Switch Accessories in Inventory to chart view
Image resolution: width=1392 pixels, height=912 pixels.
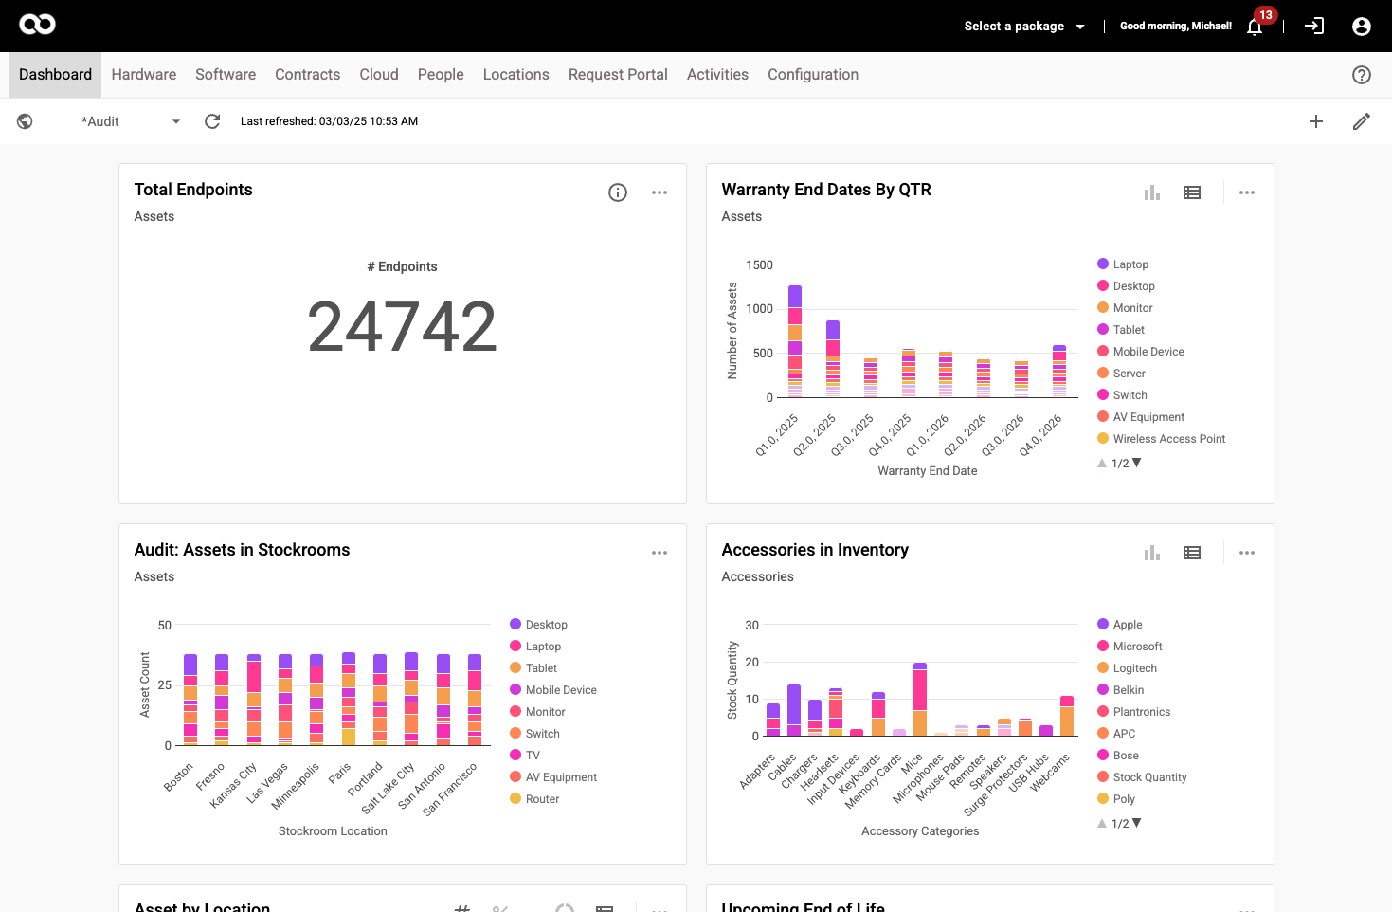pyautogui.click(x=1151, y=553)
